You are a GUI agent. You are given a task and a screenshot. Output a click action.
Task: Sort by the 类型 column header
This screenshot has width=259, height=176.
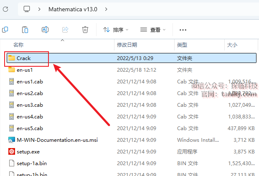pyautogui.click(x=182, y=45)
